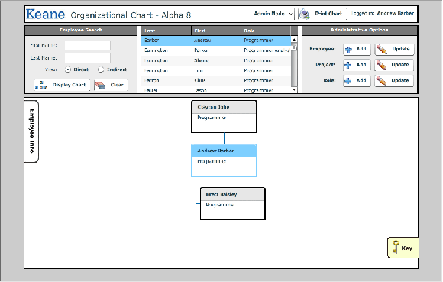Click the plus icon on Role Add
Screen dimensions: 443x282
[x=348, y=81]
